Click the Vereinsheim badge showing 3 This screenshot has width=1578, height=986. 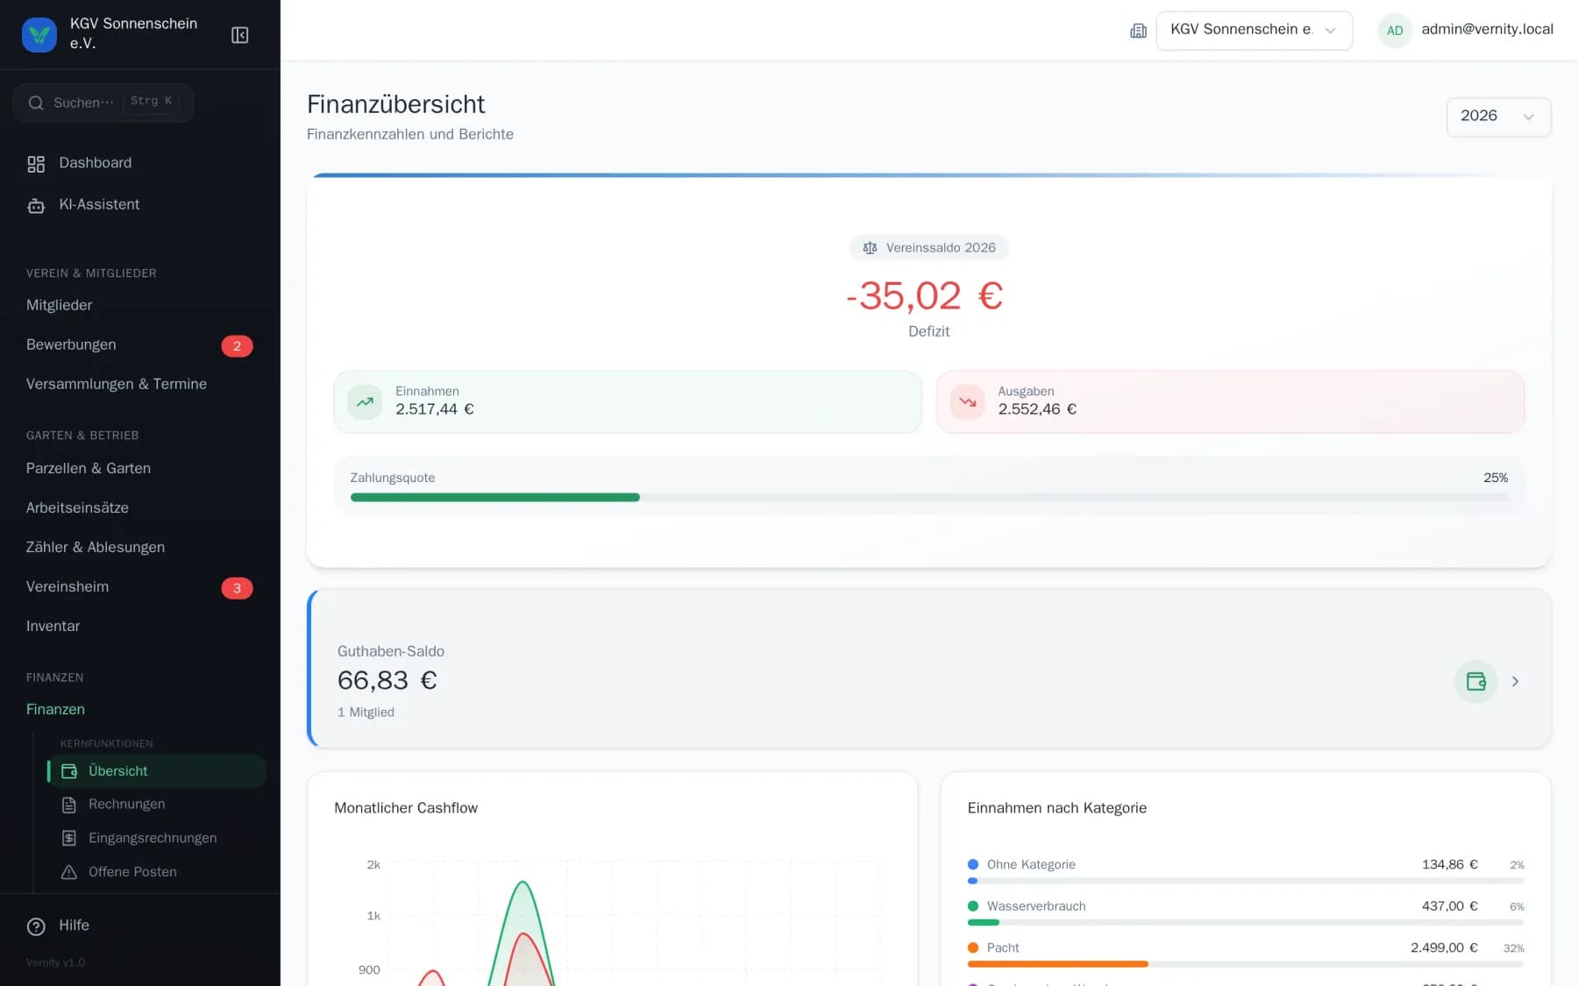tap(237, 588)
